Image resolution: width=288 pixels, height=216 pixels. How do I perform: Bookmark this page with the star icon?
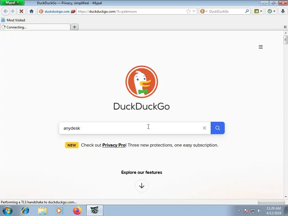pyautogui.click(x=188, y=11)
